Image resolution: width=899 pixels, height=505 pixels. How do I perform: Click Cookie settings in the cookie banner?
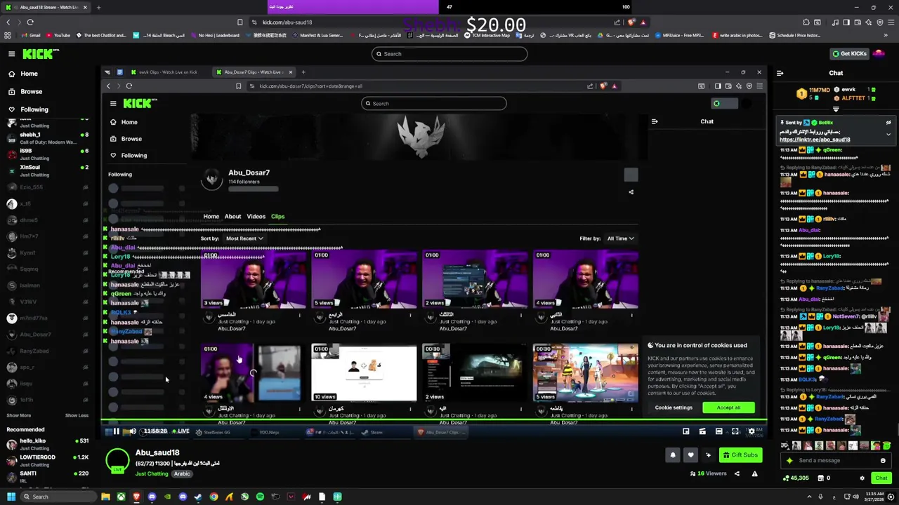coord(674,408)
